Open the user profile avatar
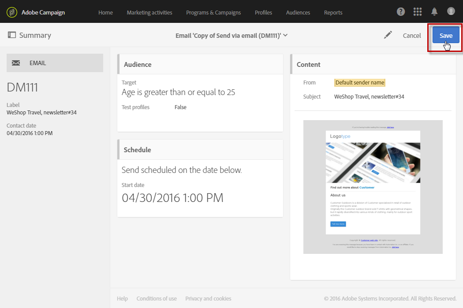The image size is (463, 308). 451,11
